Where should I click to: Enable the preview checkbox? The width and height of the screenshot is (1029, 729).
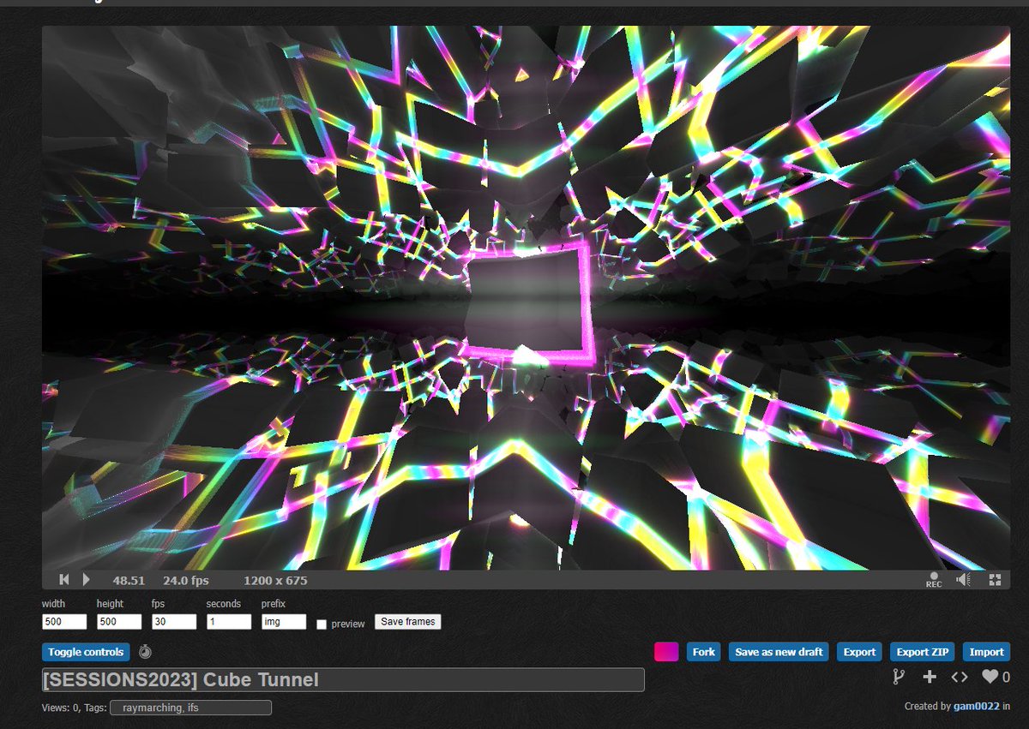tap(322, 624)
